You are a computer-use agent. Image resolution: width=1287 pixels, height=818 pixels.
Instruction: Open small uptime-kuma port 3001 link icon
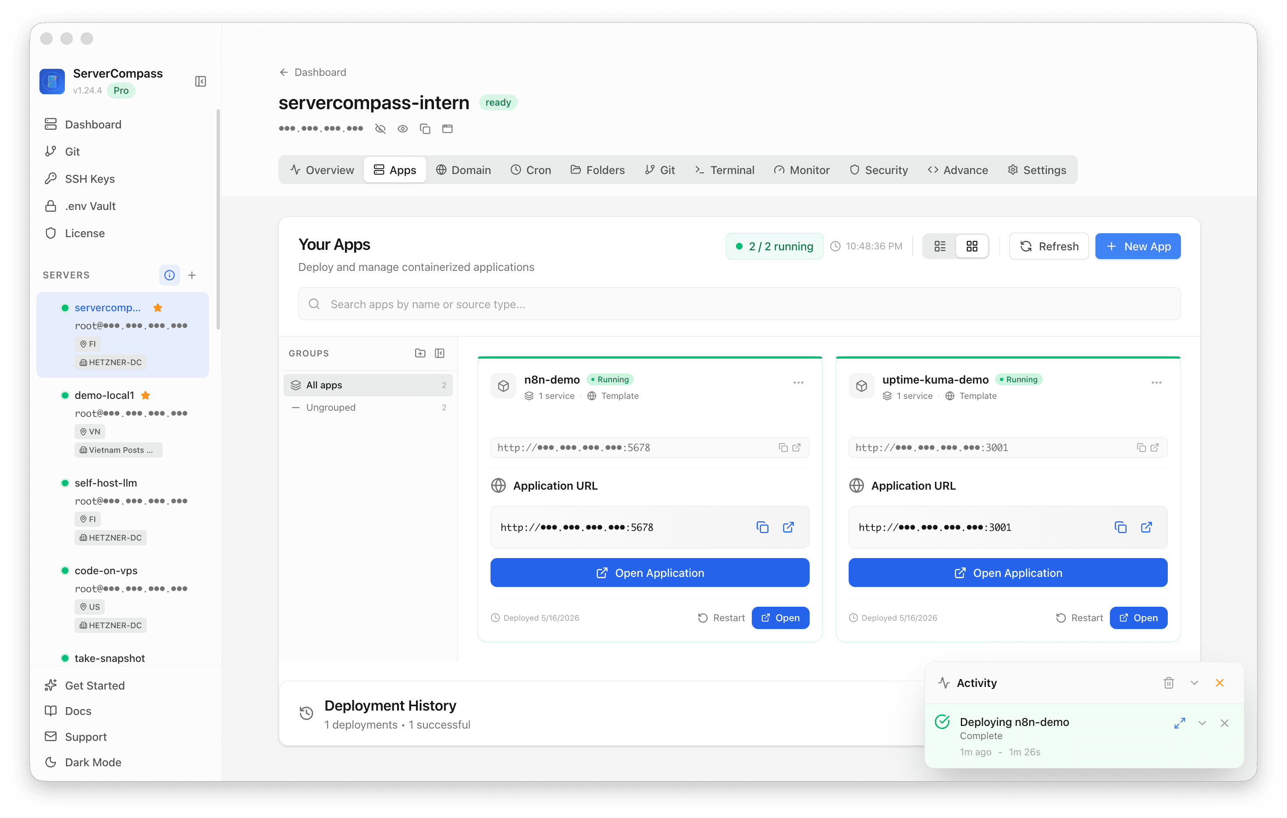point(1155,448)
